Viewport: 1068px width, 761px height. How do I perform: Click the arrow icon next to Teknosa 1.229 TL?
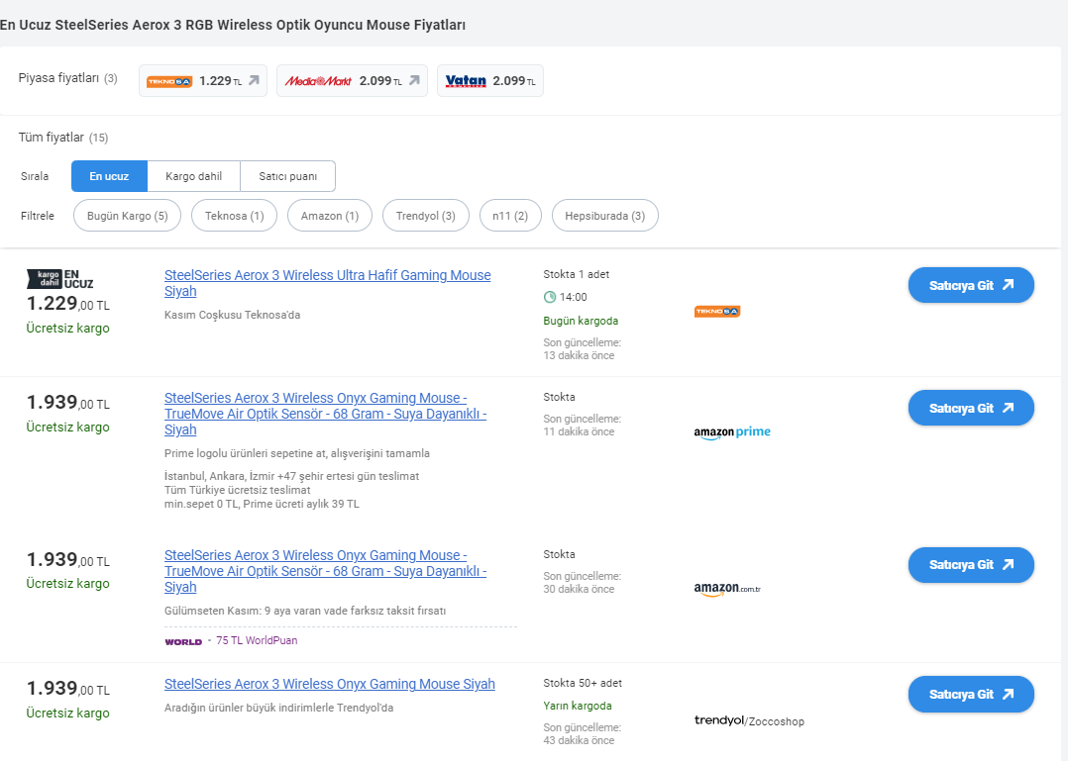254,80
